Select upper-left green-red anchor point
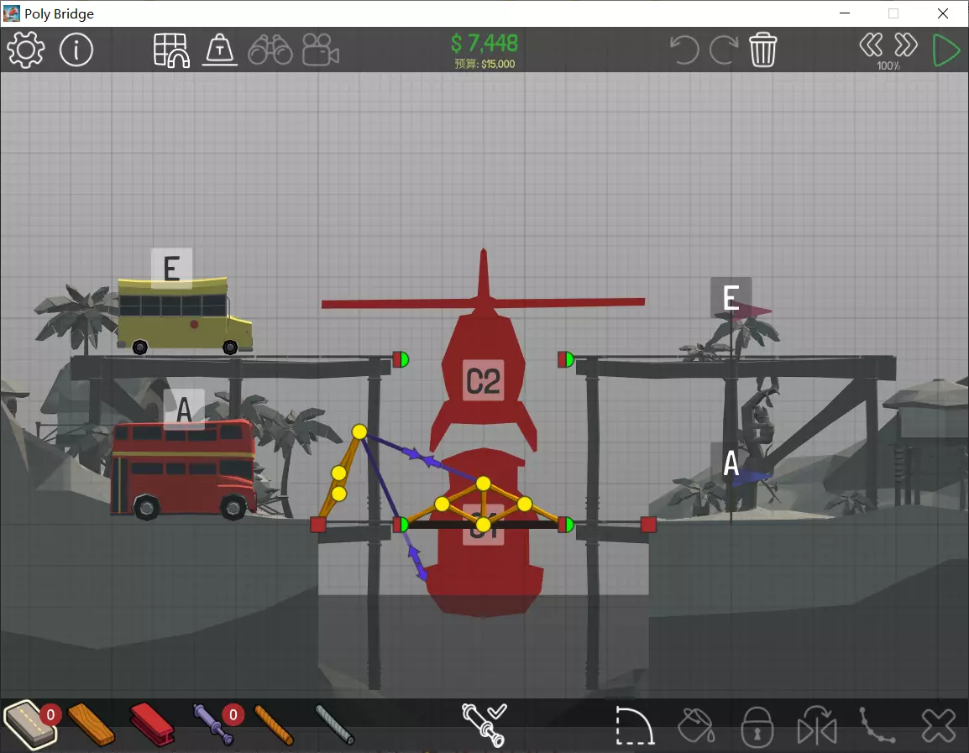 click(x=401, y=359)
